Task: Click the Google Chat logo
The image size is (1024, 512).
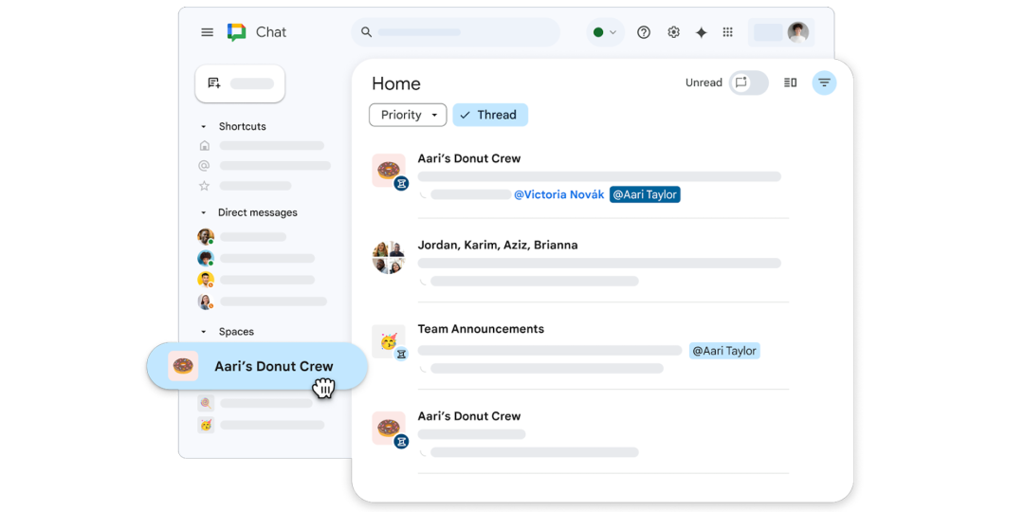Action: point(237,32)
